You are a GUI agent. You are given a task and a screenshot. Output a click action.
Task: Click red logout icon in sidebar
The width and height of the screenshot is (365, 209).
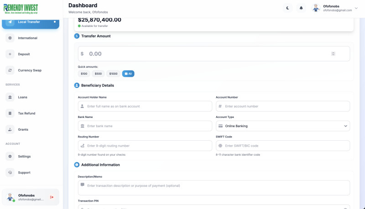pyautogui.click(x=52, y=197)
